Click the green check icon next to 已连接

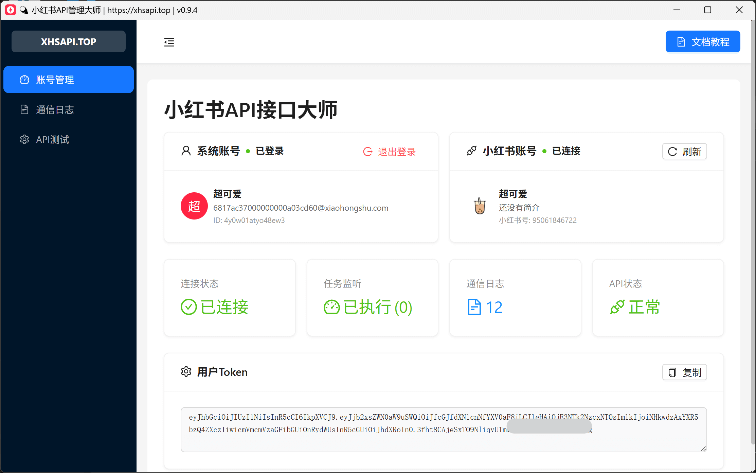coord(189,307)
